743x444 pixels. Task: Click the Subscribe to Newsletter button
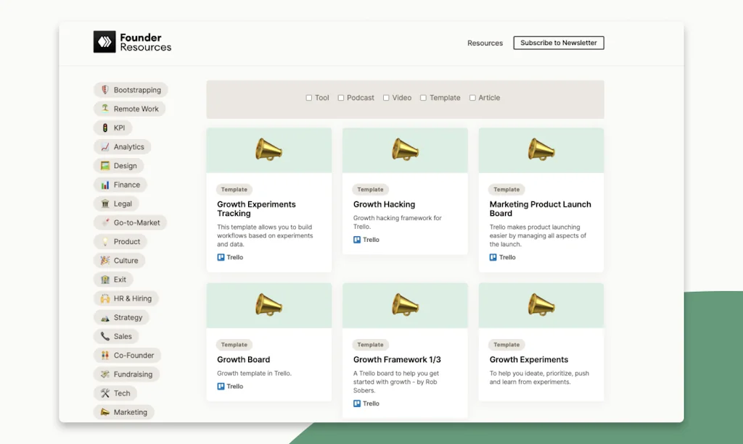coord(558,43)
